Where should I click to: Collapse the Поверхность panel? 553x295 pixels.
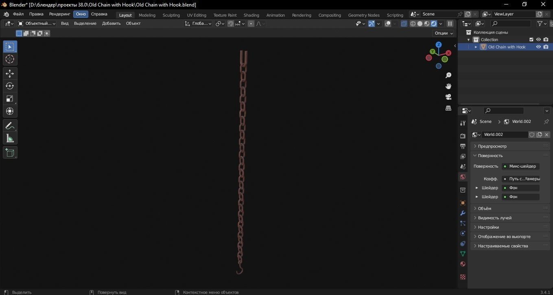coord(510,155)
